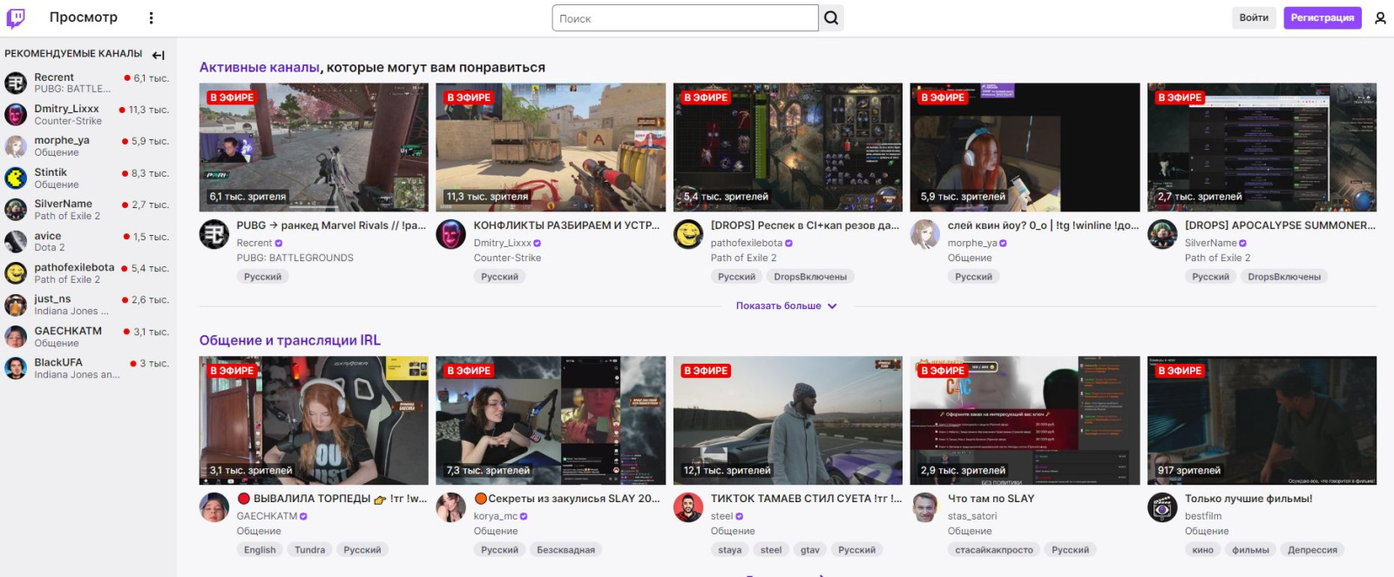Click the Регистрация sign-up button
This screenshot has height=577, width=1394.
pos(1322,17)
